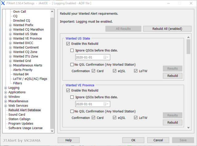Click Rebuild All (enabled) button
This screenshot has width=197, height=146.
point(167,29)
